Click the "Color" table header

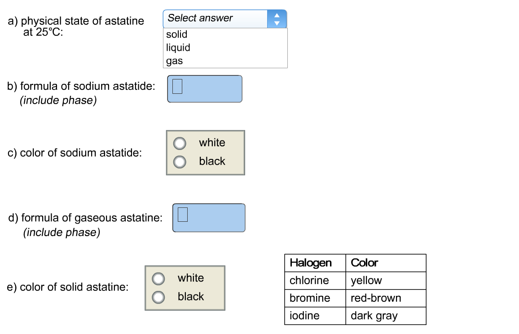365,263
